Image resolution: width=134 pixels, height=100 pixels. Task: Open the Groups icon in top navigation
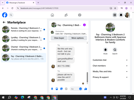coord(80,15)
